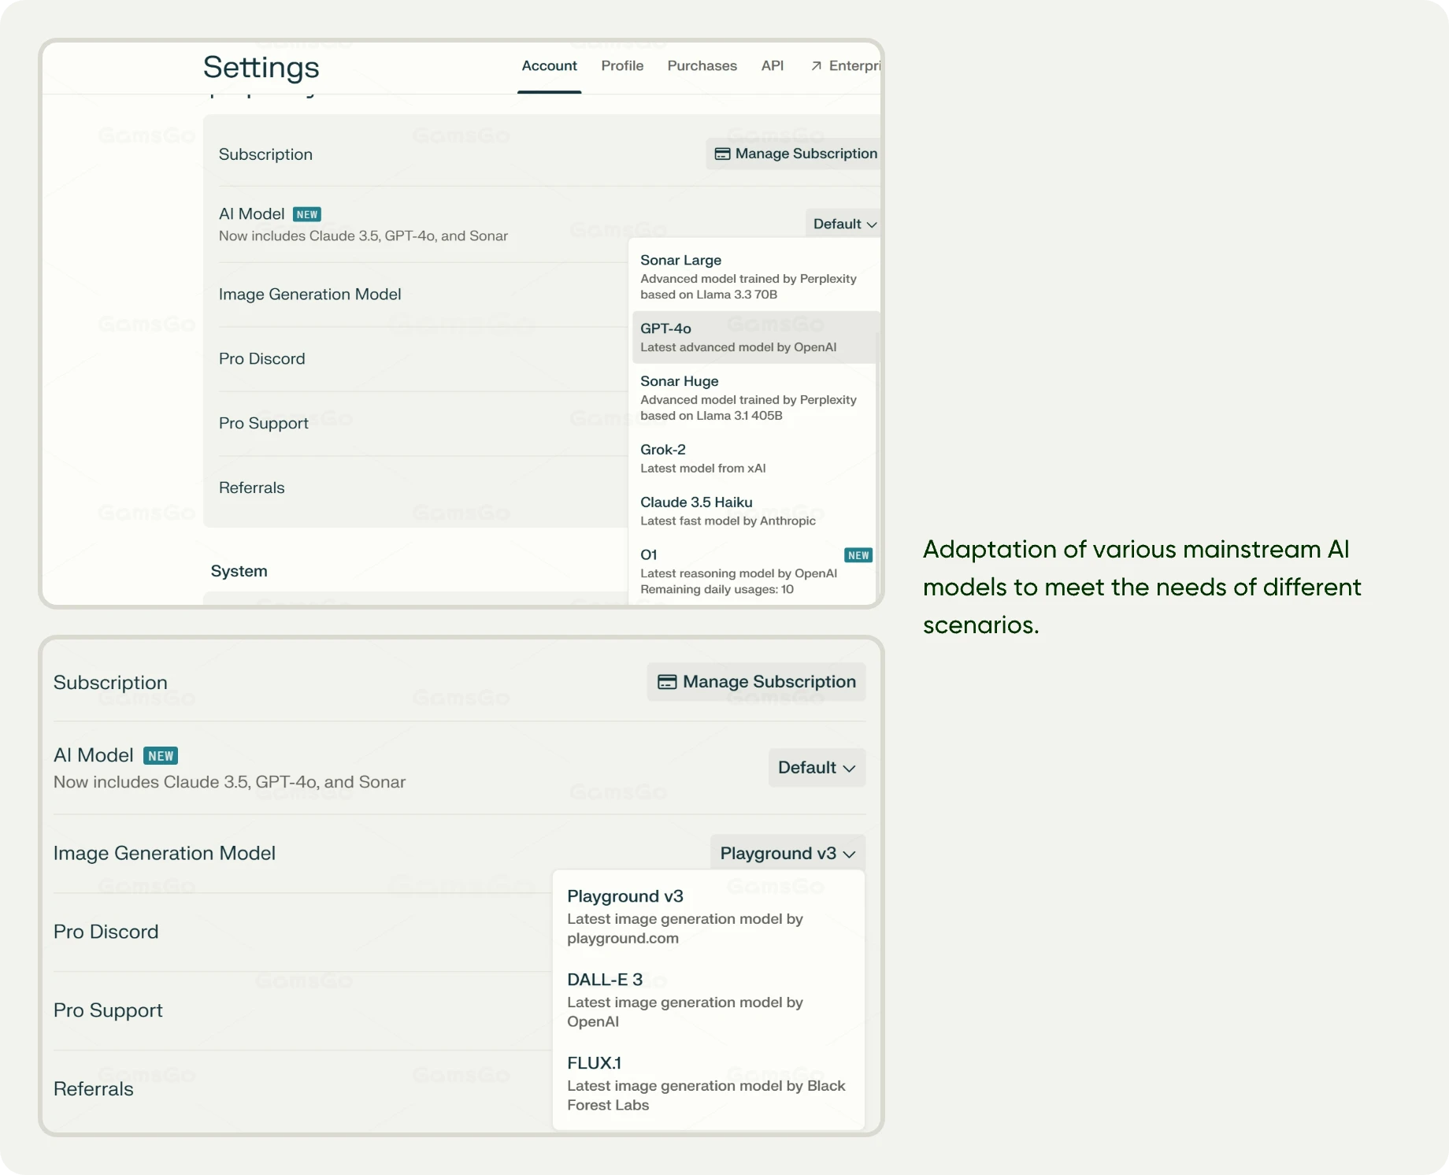Select Grok-2 model option
This screenshot has height=1175, width=1449.
tap(754, 458)
